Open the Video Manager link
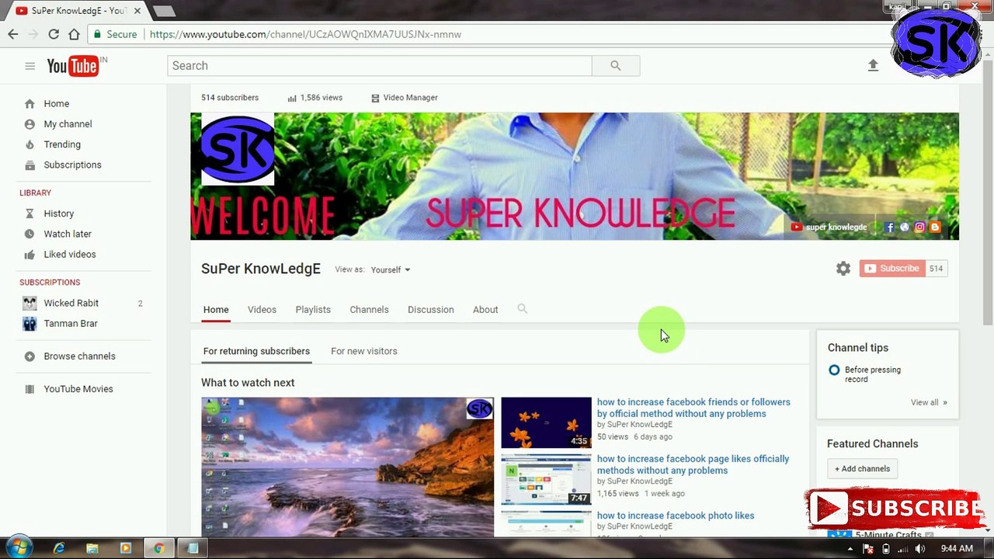This screenshot has width=994, height=559. [405, 98]
